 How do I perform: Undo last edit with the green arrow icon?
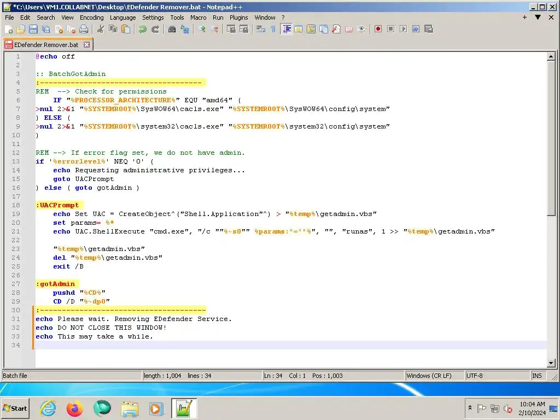click(x=143, y=30)
